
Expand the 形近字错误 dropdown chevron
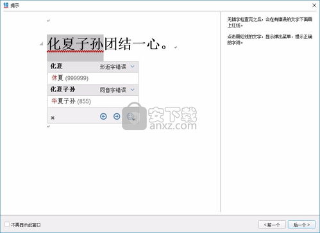(x=132, y=67)
